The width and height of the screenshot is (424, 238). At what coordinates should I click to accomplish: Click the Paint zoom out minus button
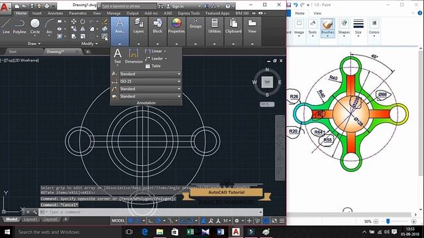click(376, 221)
